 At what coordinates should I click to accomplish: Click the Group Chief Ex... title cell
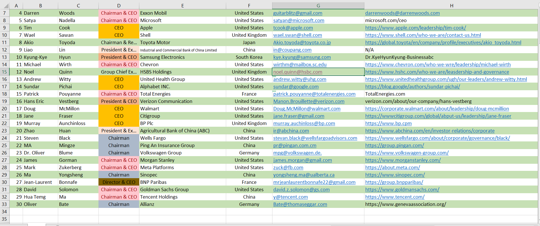pyautogui.click(x=119, y=72)
